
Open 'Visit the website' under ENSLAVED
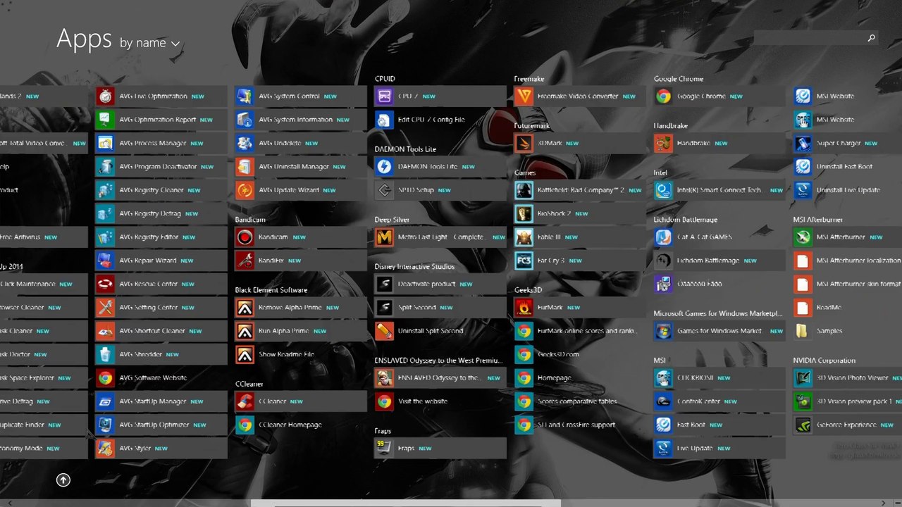(423, 401)
